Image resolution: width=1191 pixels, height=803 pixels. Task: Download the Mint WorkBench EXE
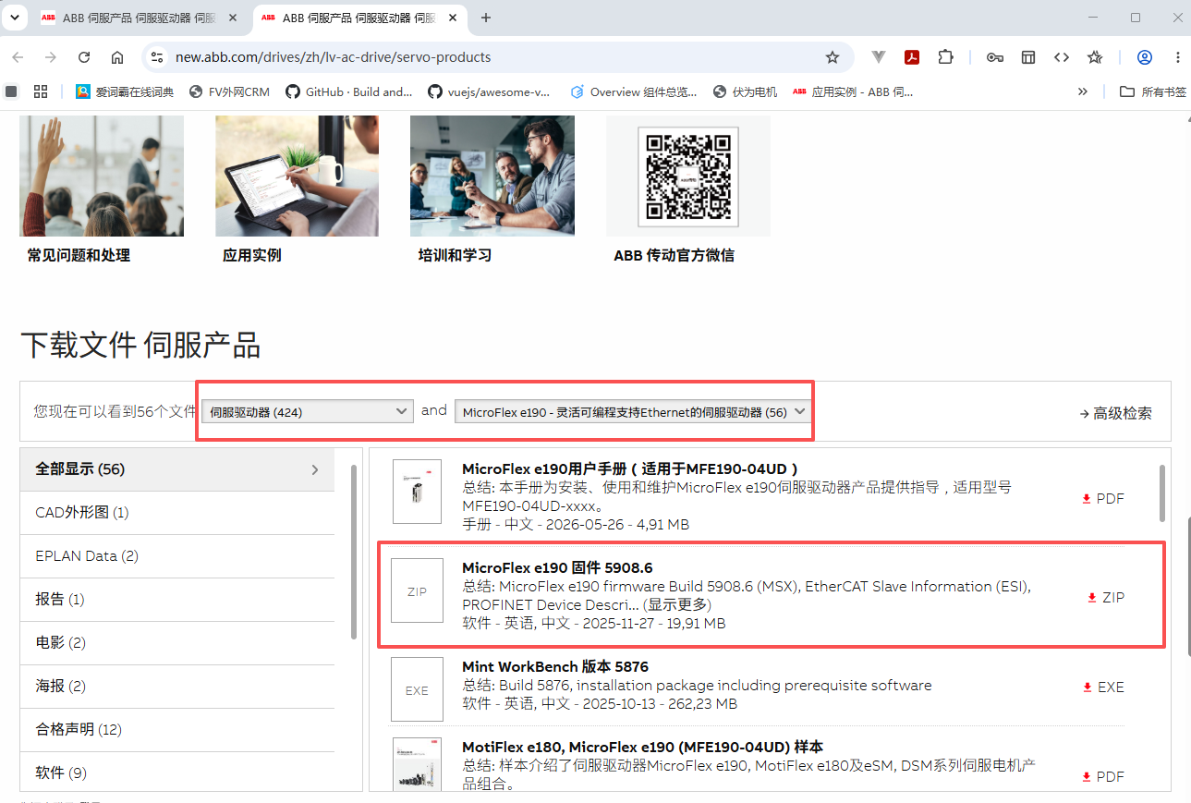coord(1103,687)
